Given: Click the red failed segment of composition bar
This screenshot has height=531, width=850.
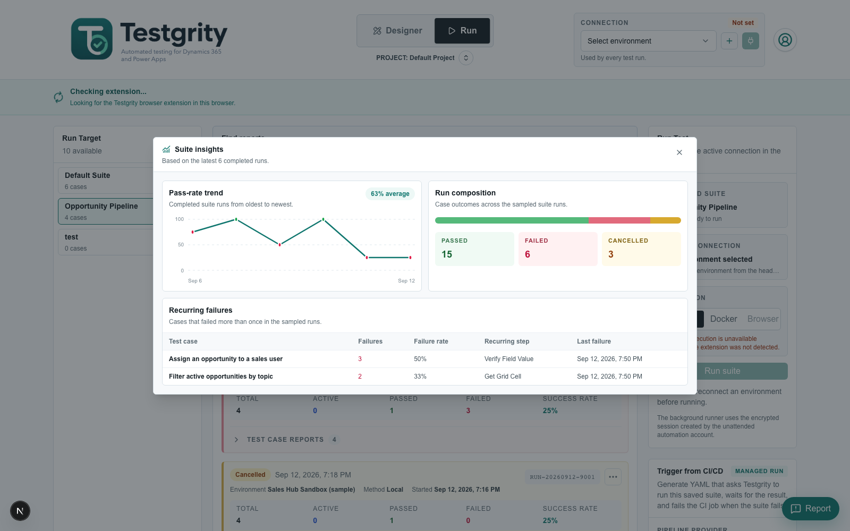Looking at the screenshot, I should click(x=619, y=220).
